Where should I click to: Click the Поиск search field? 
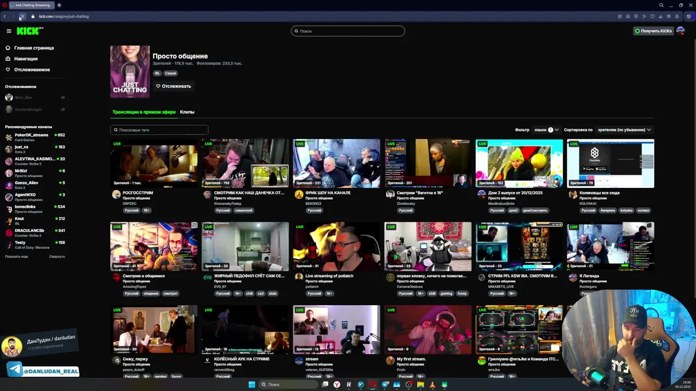click(348, 31)
